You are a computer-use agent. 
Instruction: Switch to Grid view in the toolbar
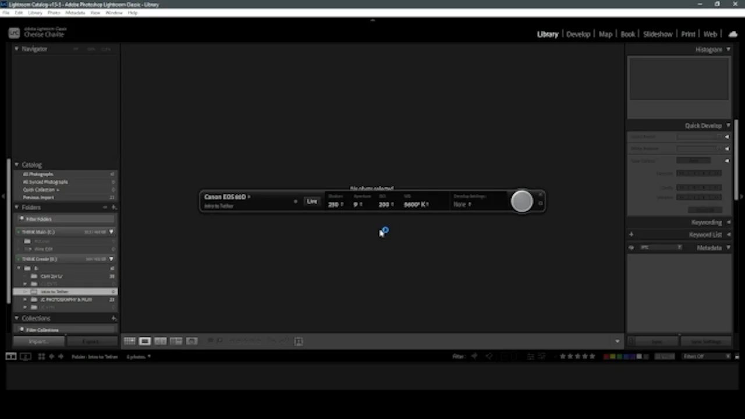(x=129, y=341)
